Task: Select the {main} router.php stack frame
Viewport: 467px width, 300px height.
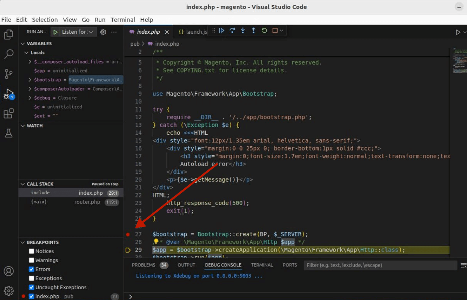Action: click(x=71, y=202)
